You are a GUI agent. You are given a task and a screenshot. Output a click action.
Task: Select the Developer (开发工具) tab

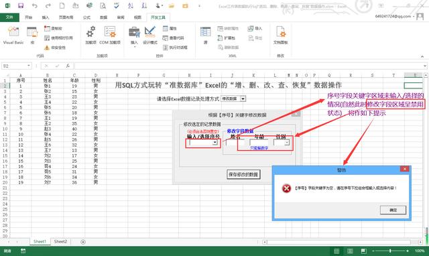click(x=158, y=17)
